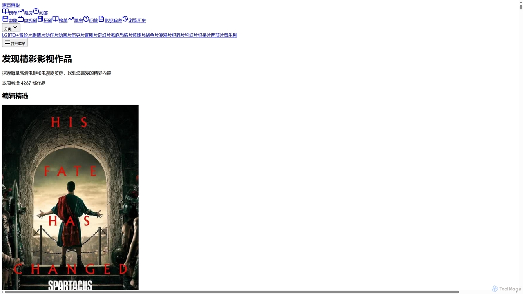Click the trending arrow icon for 票房 under the logo
The width and height of the screenshot is (523, 294).
click(x=20, y=11)
